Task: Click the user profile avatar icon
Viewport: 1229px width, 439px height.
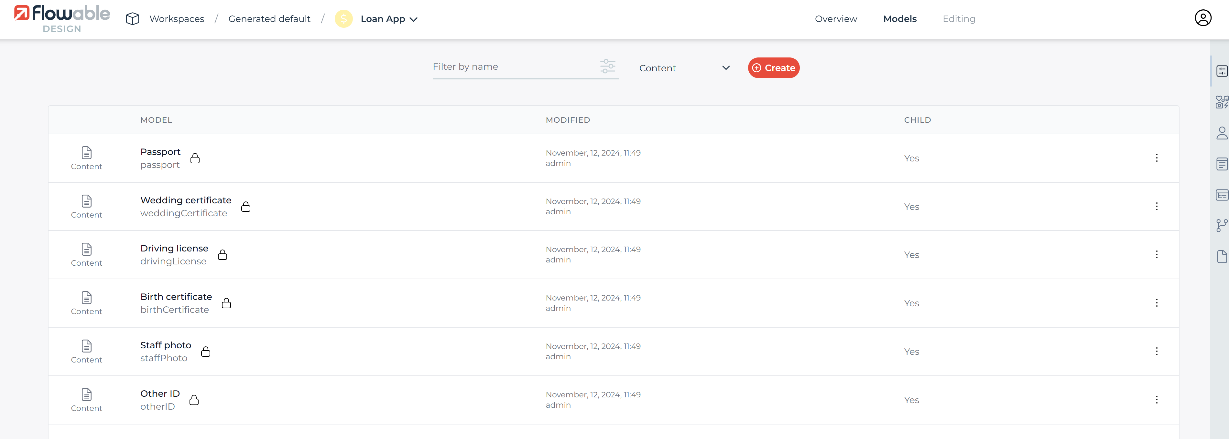Action: click(x=1203, y=18)
